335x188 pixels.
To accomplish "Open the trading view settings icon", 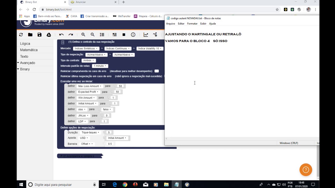I will pos(155,35).
